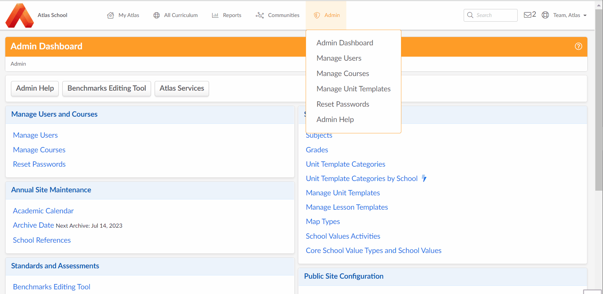Viewport: 603px width, 294px height.
Task: Open the Academic Calendar link
Action: [43, 211]
